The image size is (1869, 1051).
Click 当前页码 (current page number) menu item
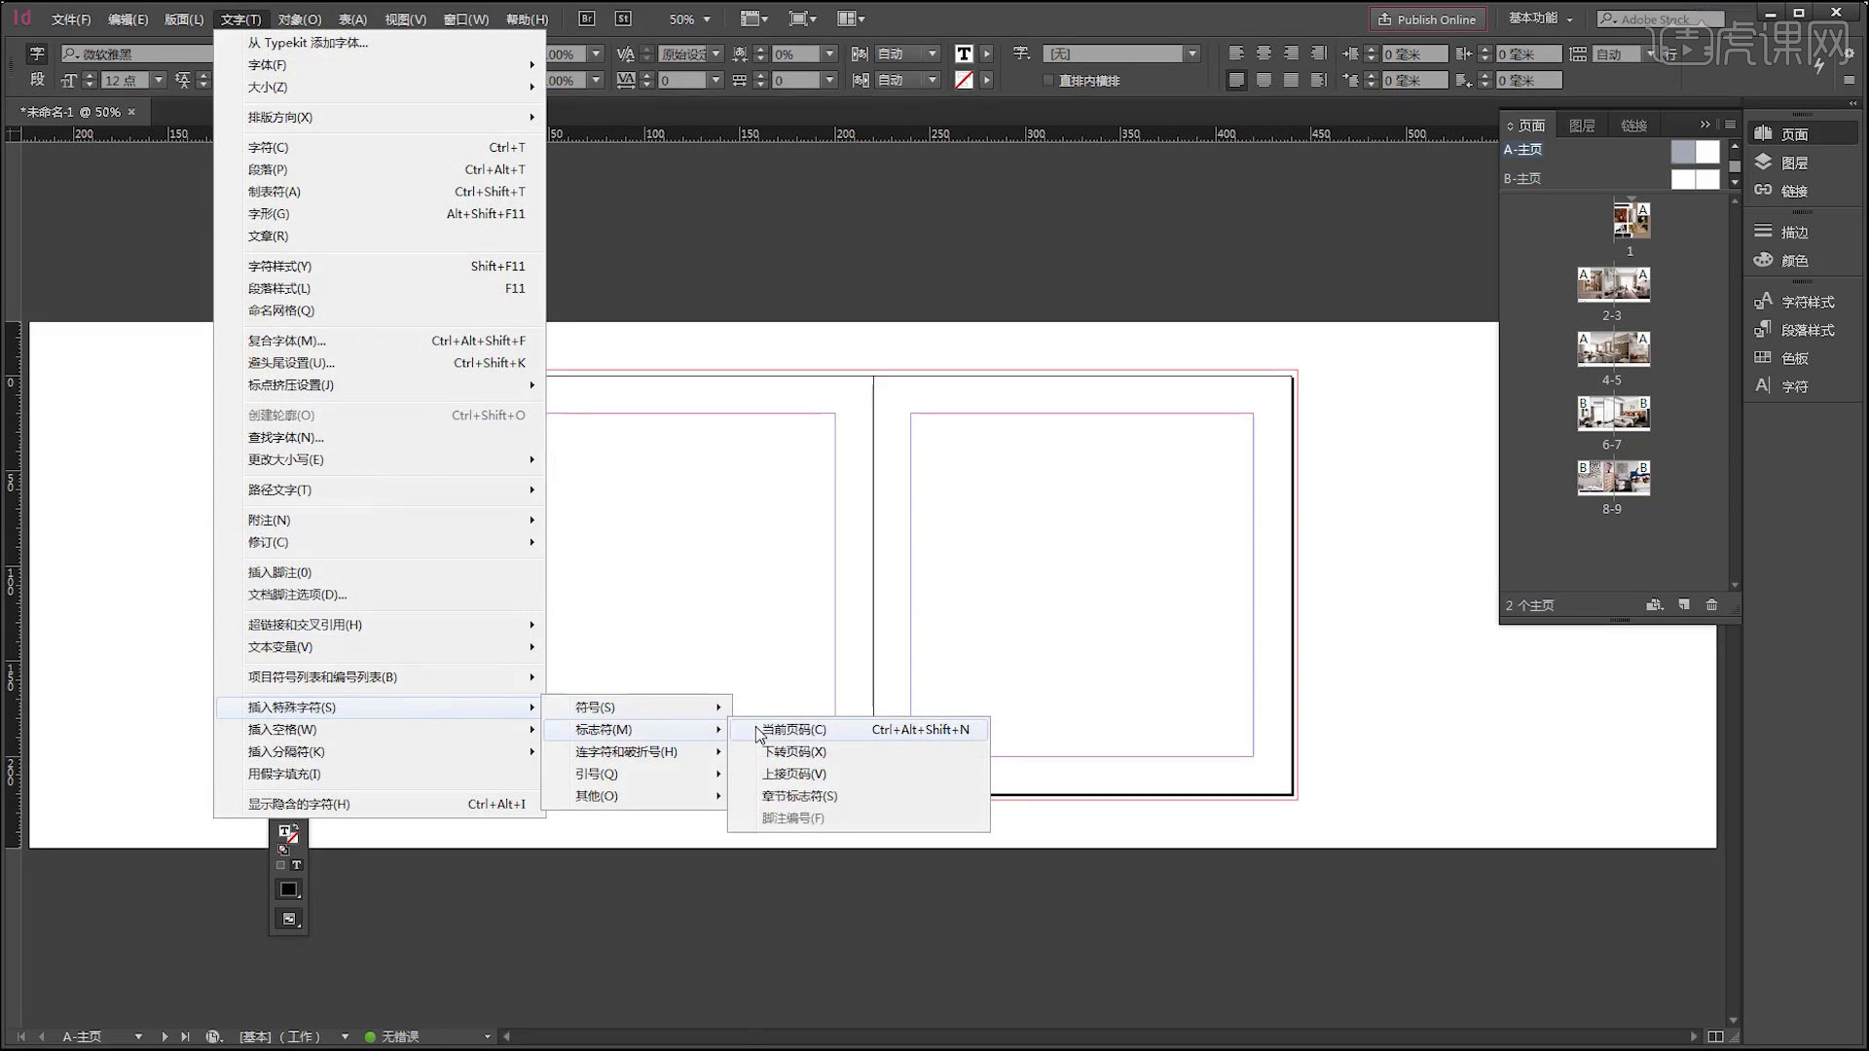tap(793, 730)
